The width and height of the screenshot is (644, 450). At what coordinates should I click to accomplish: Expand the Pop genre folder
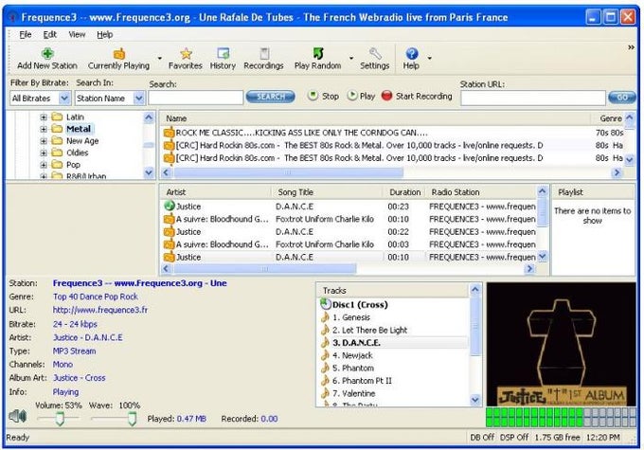[44, 165]
